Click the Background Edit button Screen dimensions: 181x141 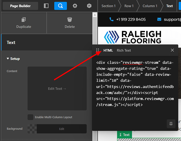pyautogui.click(x=62, y=129)
